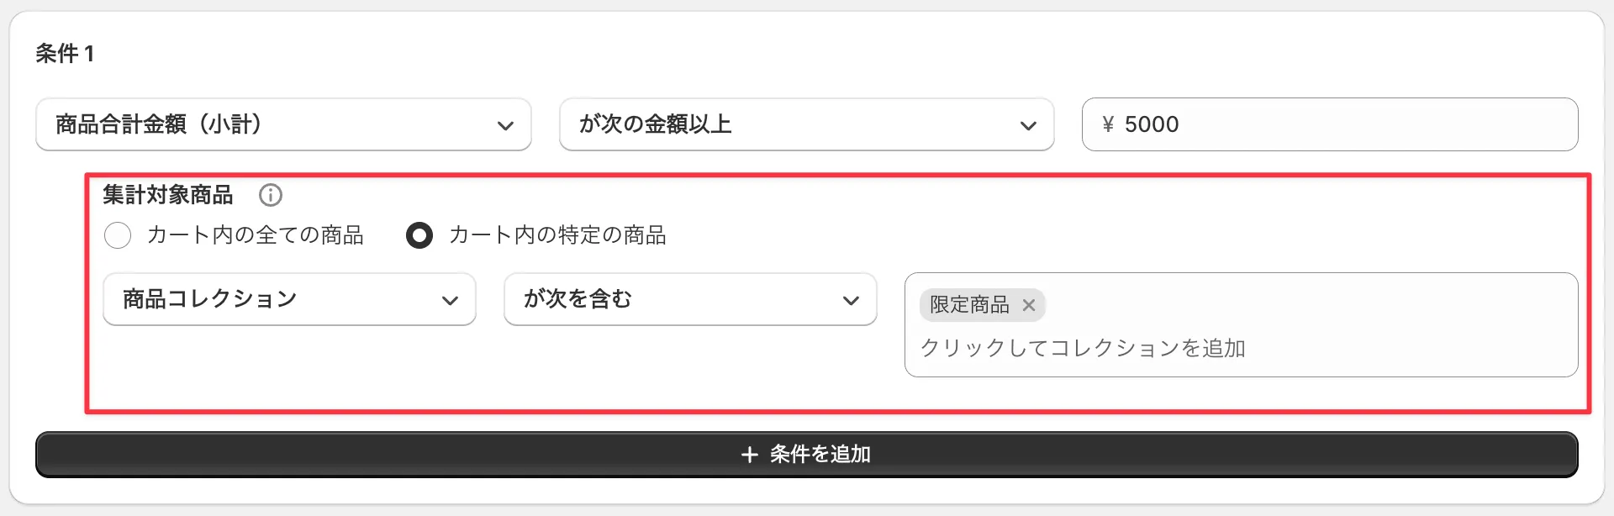
Task: Click the chevron on 商品合計金額（小計）
Action: coord(505,124)
